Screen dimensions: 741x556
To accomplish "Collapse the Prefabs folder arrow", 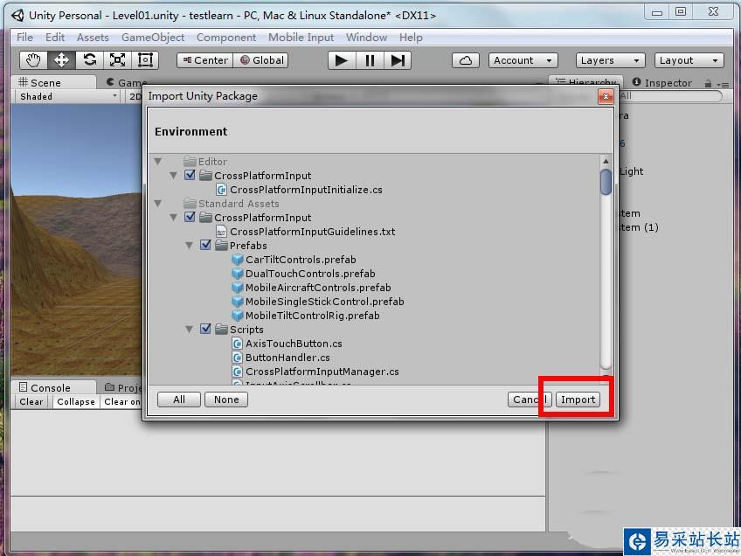I will pos(189,246).
